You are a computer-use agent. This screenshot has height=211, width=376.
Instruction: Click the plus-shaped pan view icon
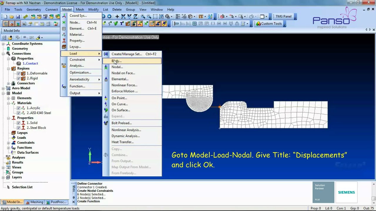117,17
